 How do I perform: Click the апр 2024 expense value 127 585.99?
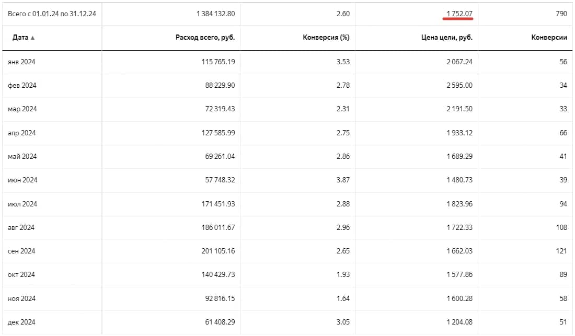point(218,133)
